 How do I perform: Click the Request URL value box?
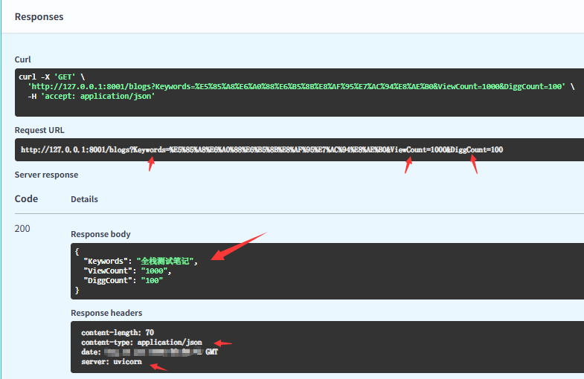300,150
